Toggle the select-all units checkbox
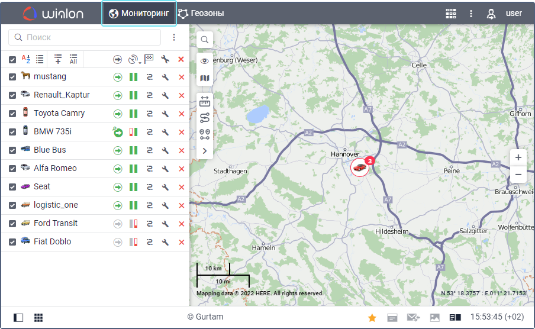Screen dimensions: 535x329 [x=12, y=59]
